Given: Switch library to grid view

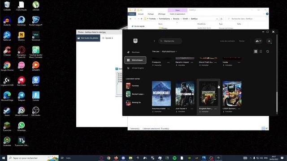Looking at the screenshot, I should click(256, 51).
